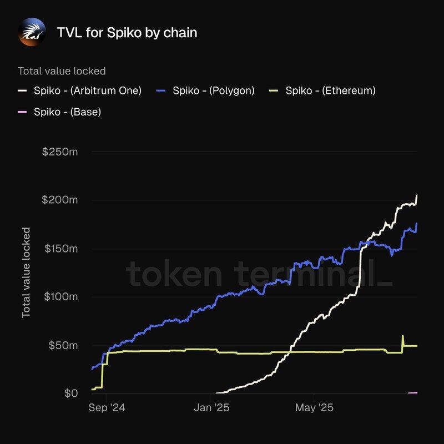Click the $100m y-axis label
The height and width of the screenshot is (444, 444).
[x=61, y=297]
